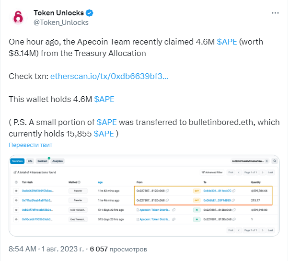
Task: Click Перевести твит to translate the tweet
Action: tap(30, 145)
